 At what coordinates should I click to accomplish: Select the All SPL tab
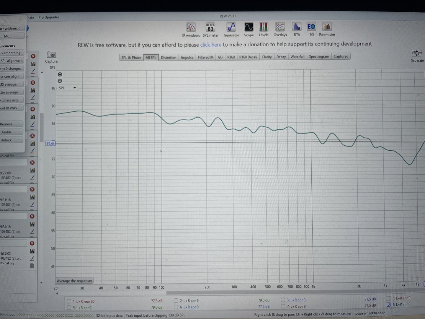tap(151, 58)
